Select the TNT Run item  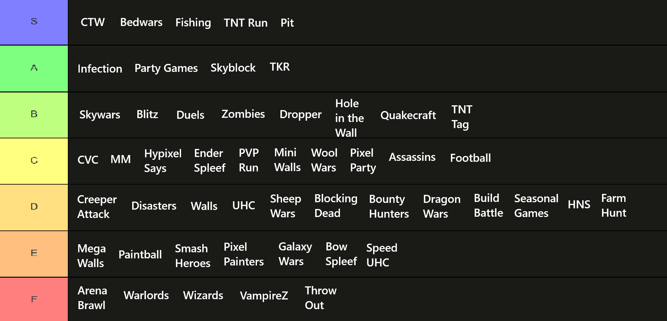(246, 23)
